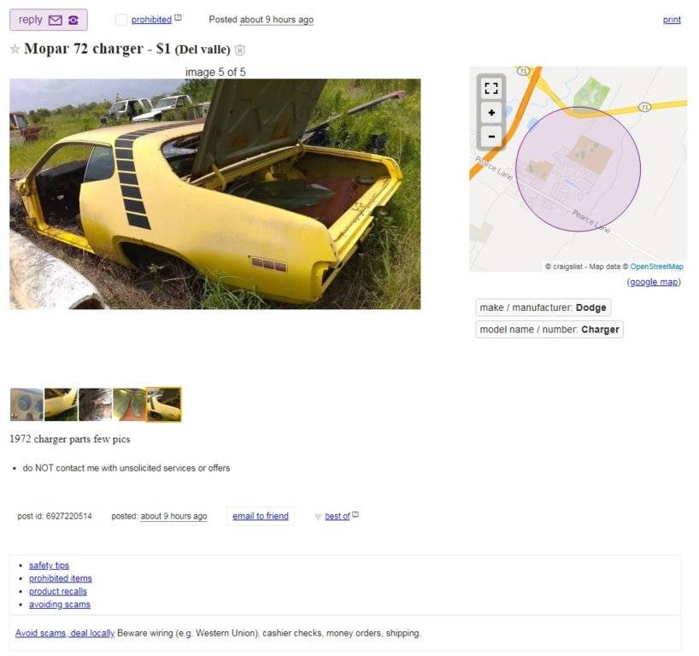Open the google map link

click(x=654, y=282)
